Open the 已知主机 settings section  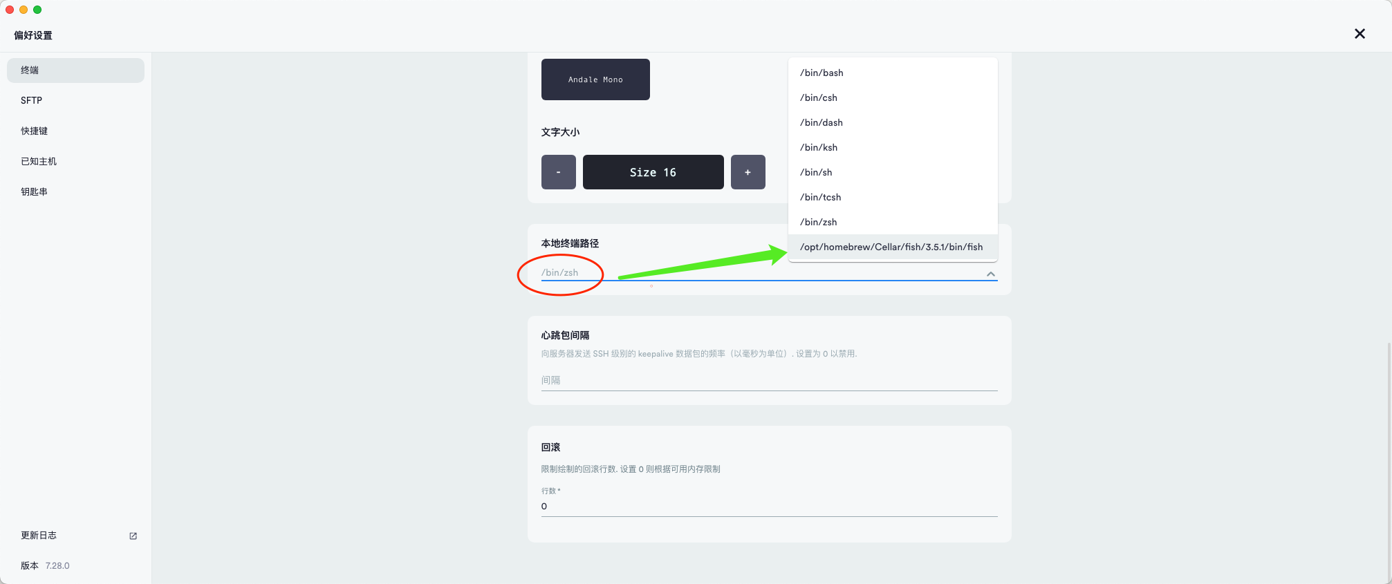pos(75,161)
